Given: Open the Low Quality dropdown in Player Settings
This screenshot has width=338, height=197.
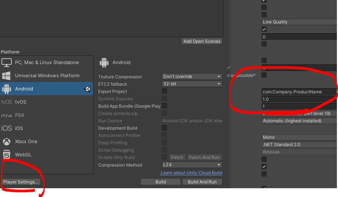Looking at the screenshot, I should (299, 22).
